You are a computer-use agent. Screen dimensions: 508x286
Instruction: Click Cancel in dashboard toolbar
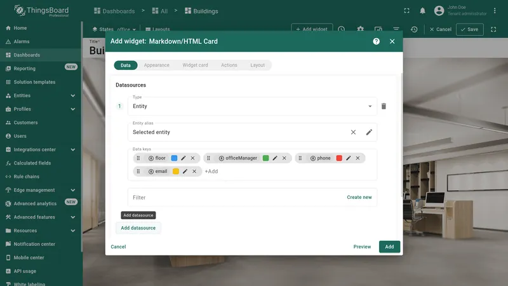440,29
